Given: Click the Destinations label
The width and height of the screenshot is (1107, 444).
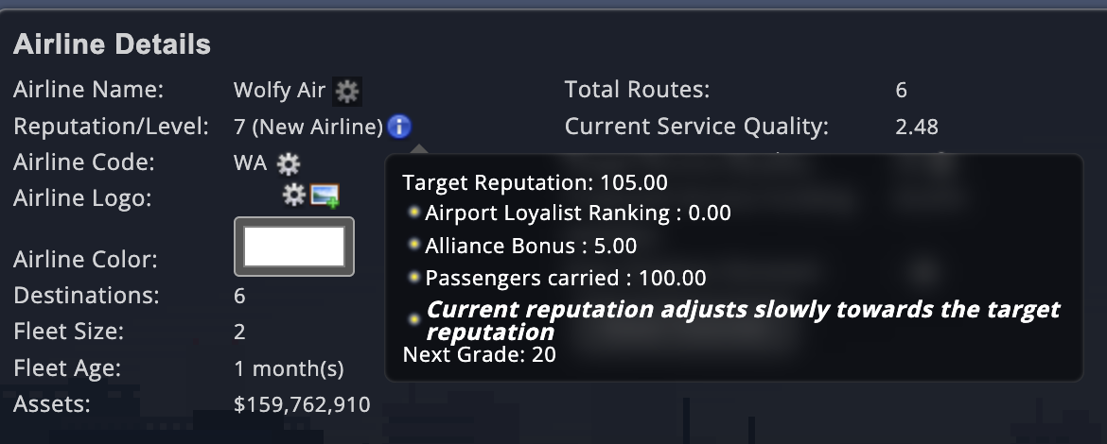Looking at the screenshot, I should click(x=86, y=296).
